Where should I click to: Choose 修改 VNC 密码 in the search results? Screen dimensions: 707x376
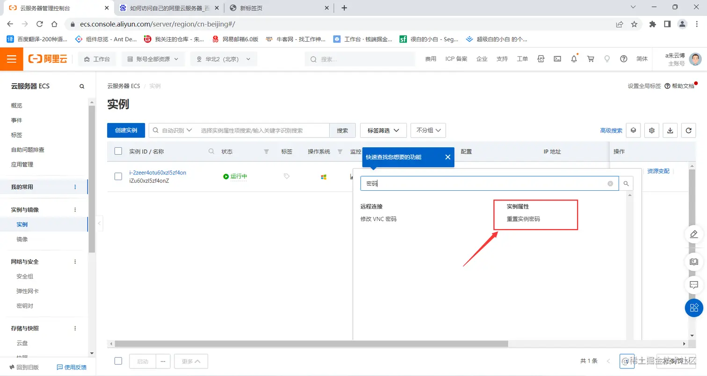click(x=378, y=219)
